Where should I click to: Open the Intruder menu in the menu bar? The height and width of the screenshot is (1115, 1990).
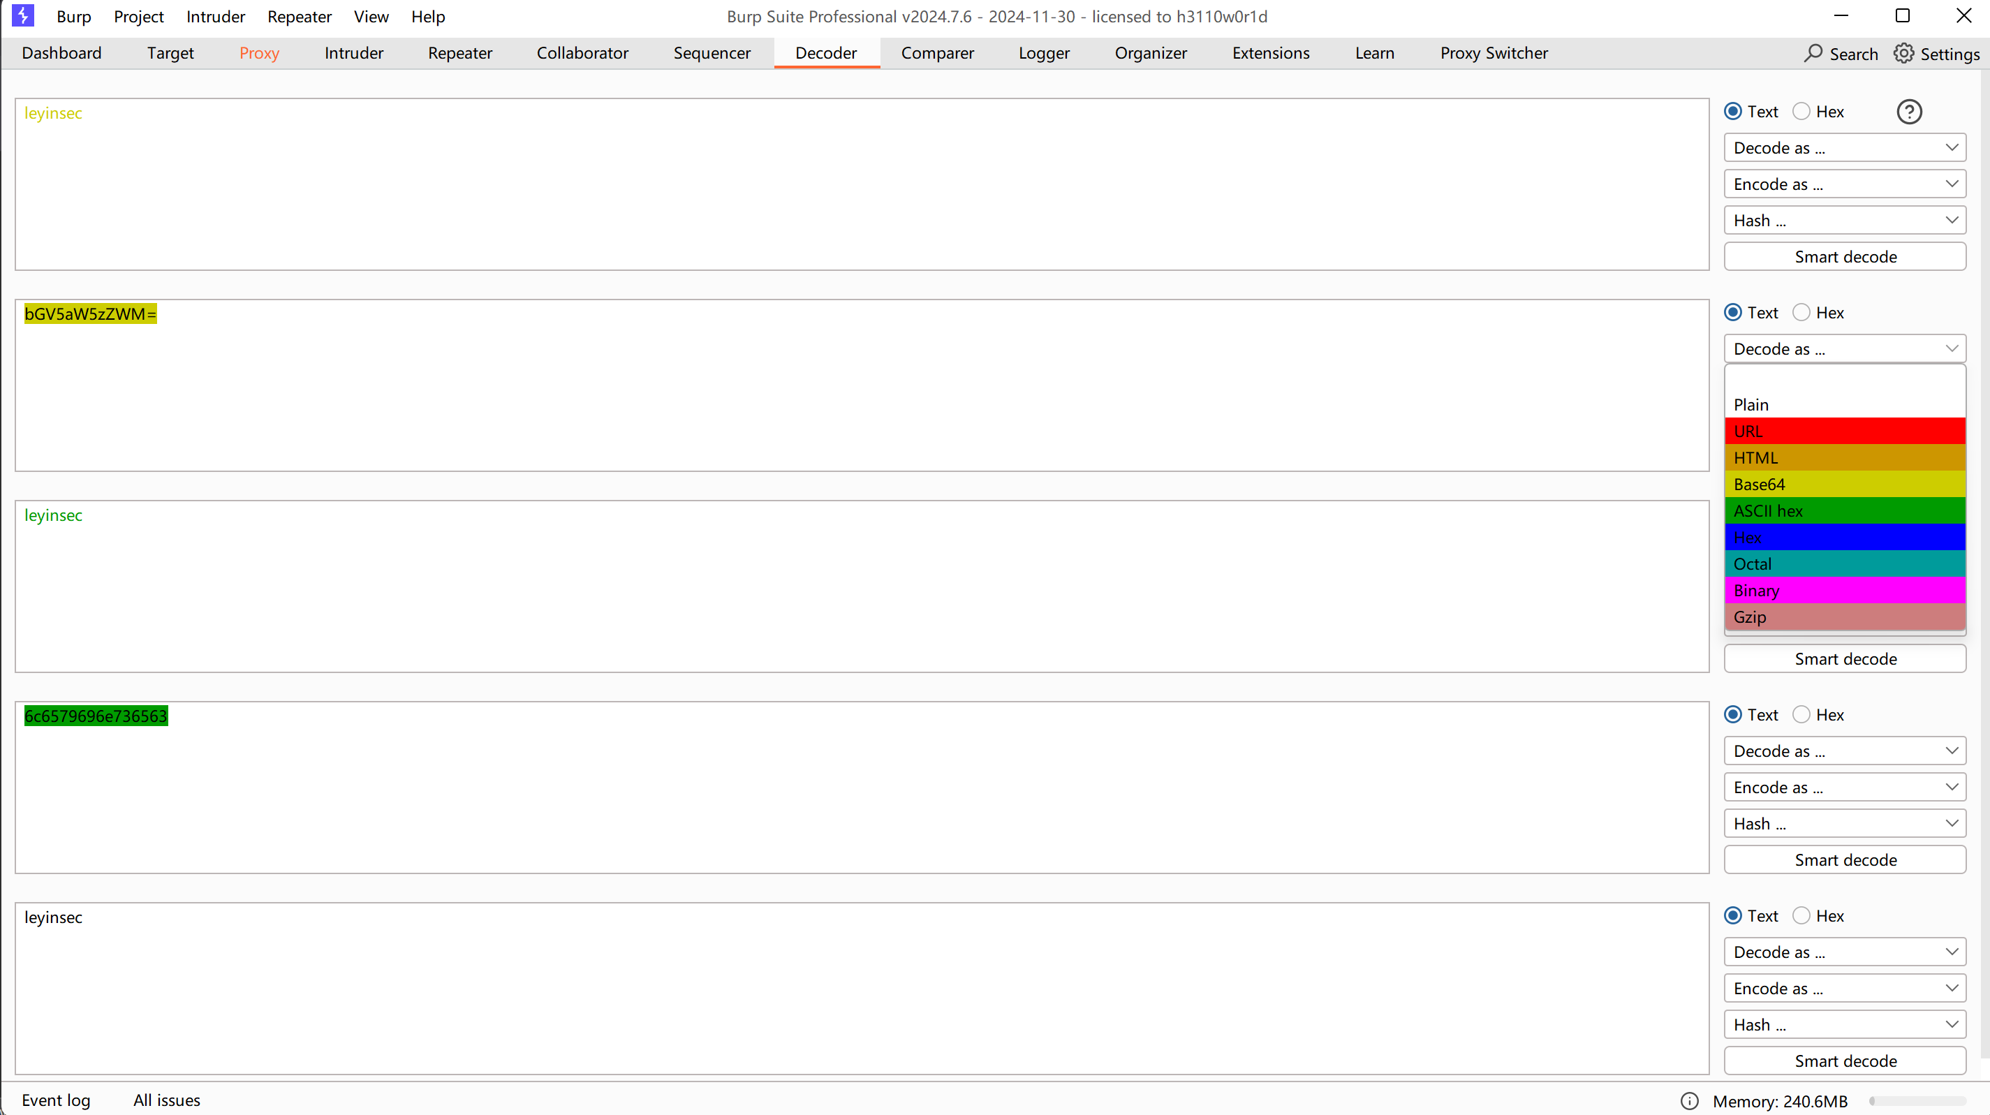click(215, 16)
